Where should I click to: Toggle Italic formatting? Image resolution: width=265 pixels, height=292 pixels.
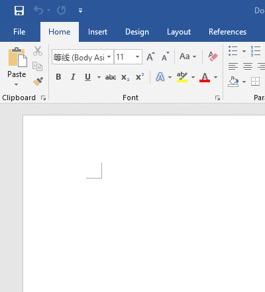point(73,77)
